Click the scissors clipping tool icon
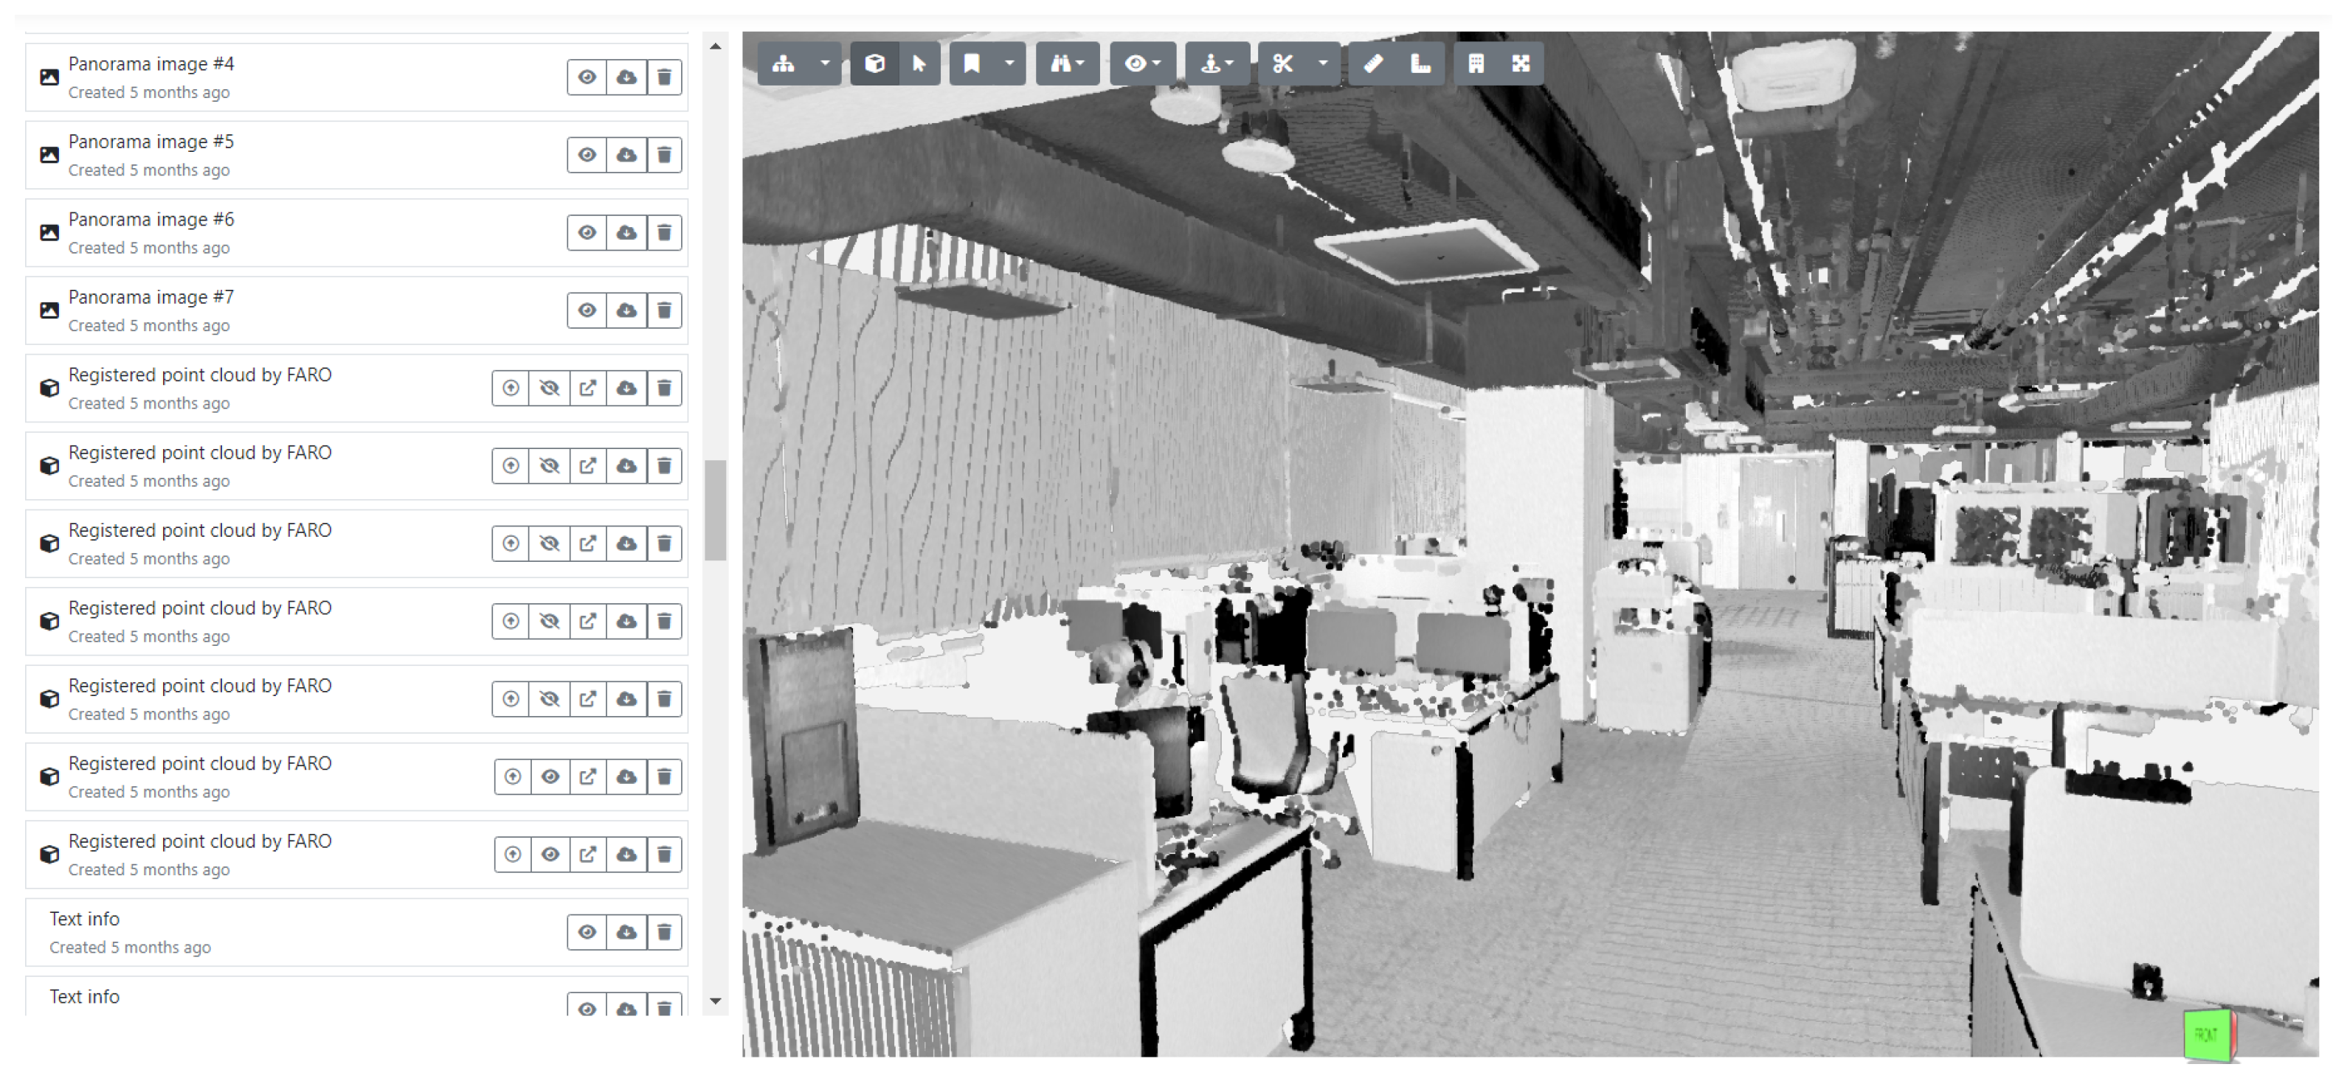 click(x=1282, y=63)
